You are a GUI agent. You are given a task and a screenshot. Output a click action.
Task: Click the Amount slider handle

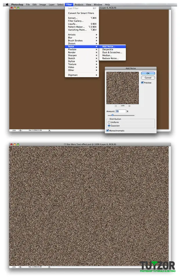click(x=112, y=115)
